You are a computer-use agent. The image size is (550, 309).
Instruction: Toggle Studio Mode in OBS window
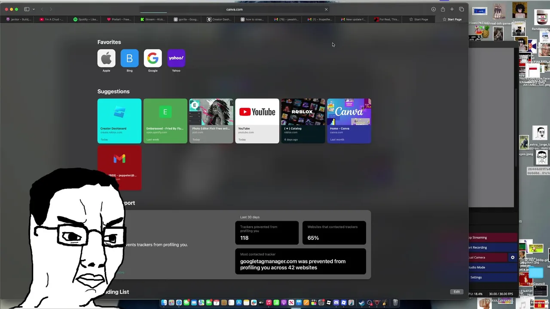[493, 267]
